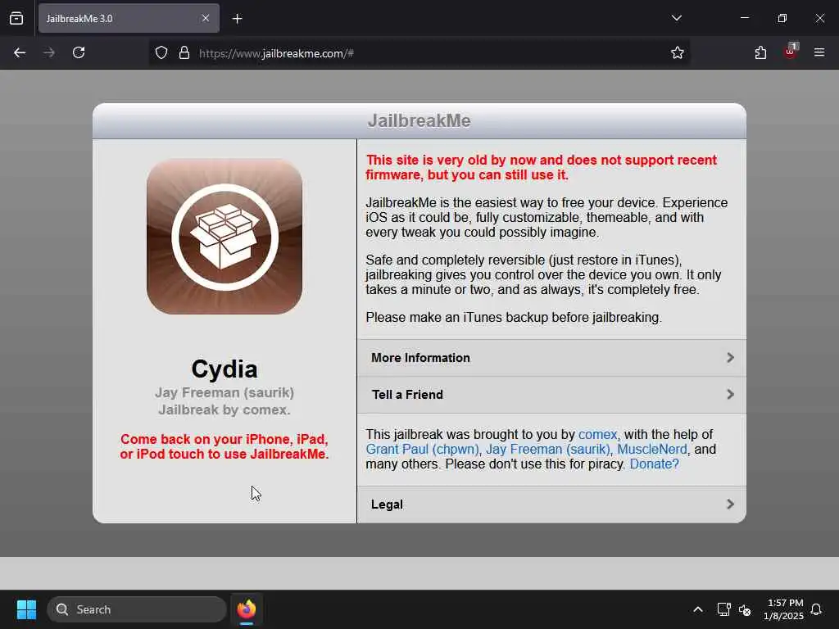The height and width of the screenshot is (629, 839).
Task: Click the Cydia heading text
Action: pos(224,369)
